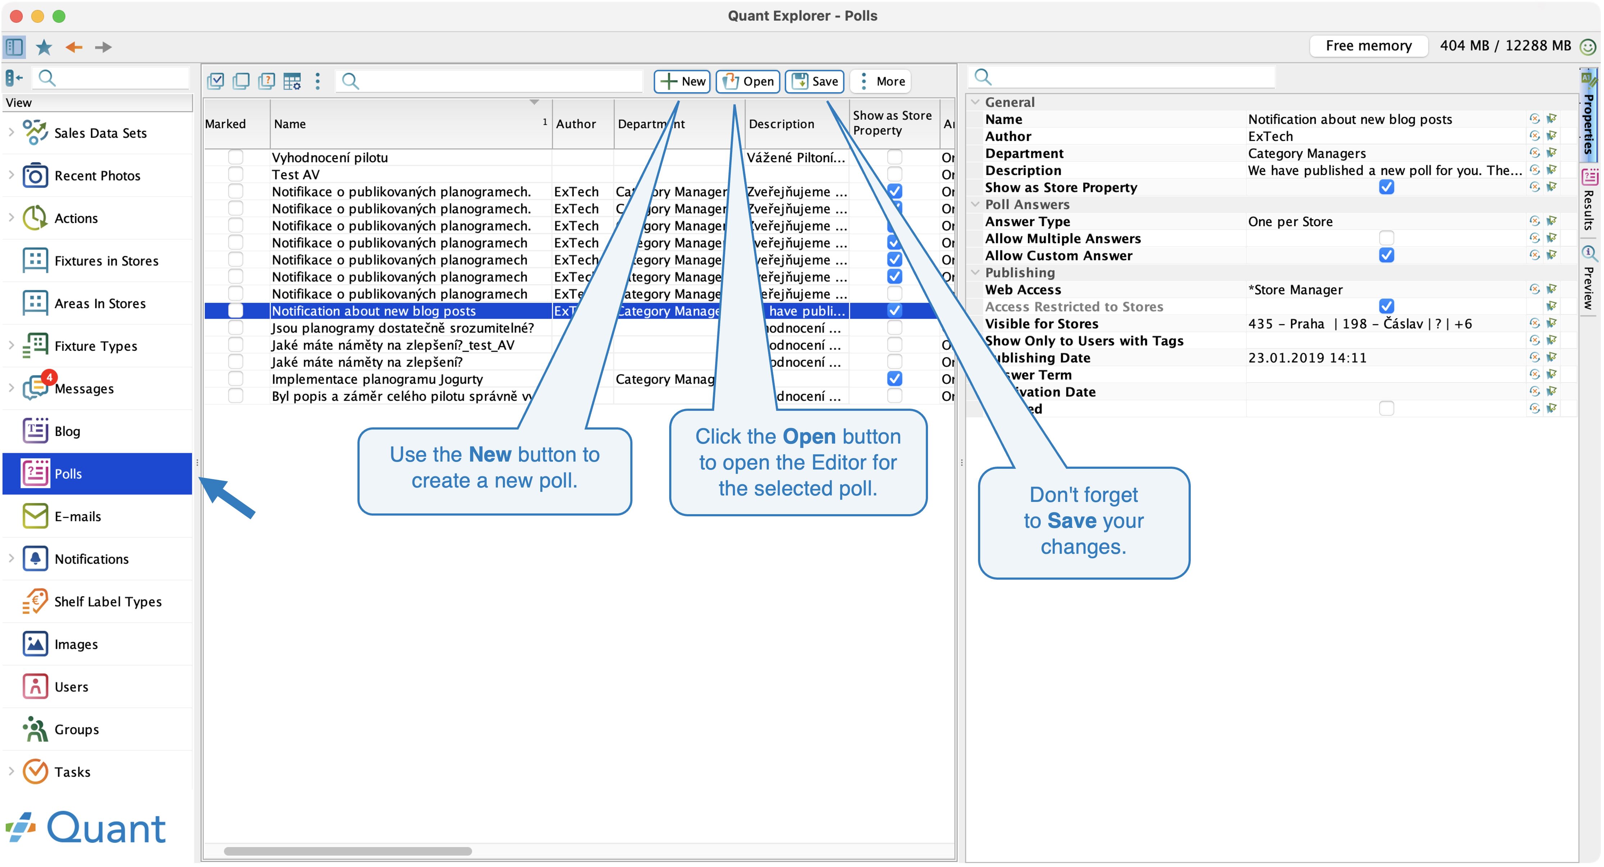Disable Allow Custom Answer checkbox
The height and width of the screenshot is (867, 1604).
[x=1386, y=255]
